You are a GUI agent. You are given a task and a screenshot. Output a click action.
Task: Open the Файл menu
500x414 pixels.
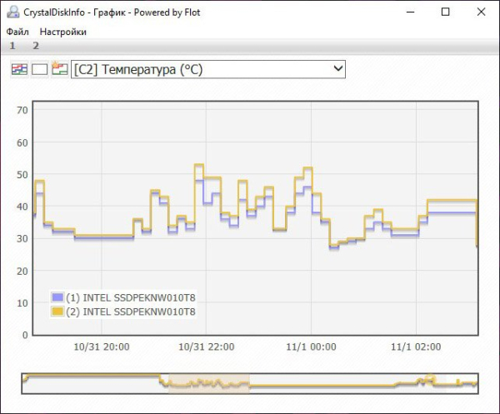(x=17, y=32)
